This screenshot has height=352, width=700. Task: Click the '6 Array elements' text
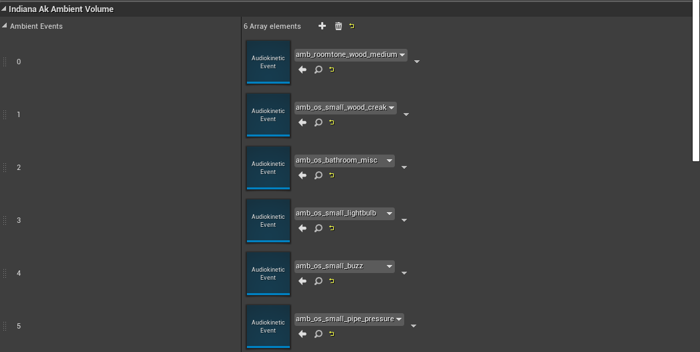coord(272,26)
